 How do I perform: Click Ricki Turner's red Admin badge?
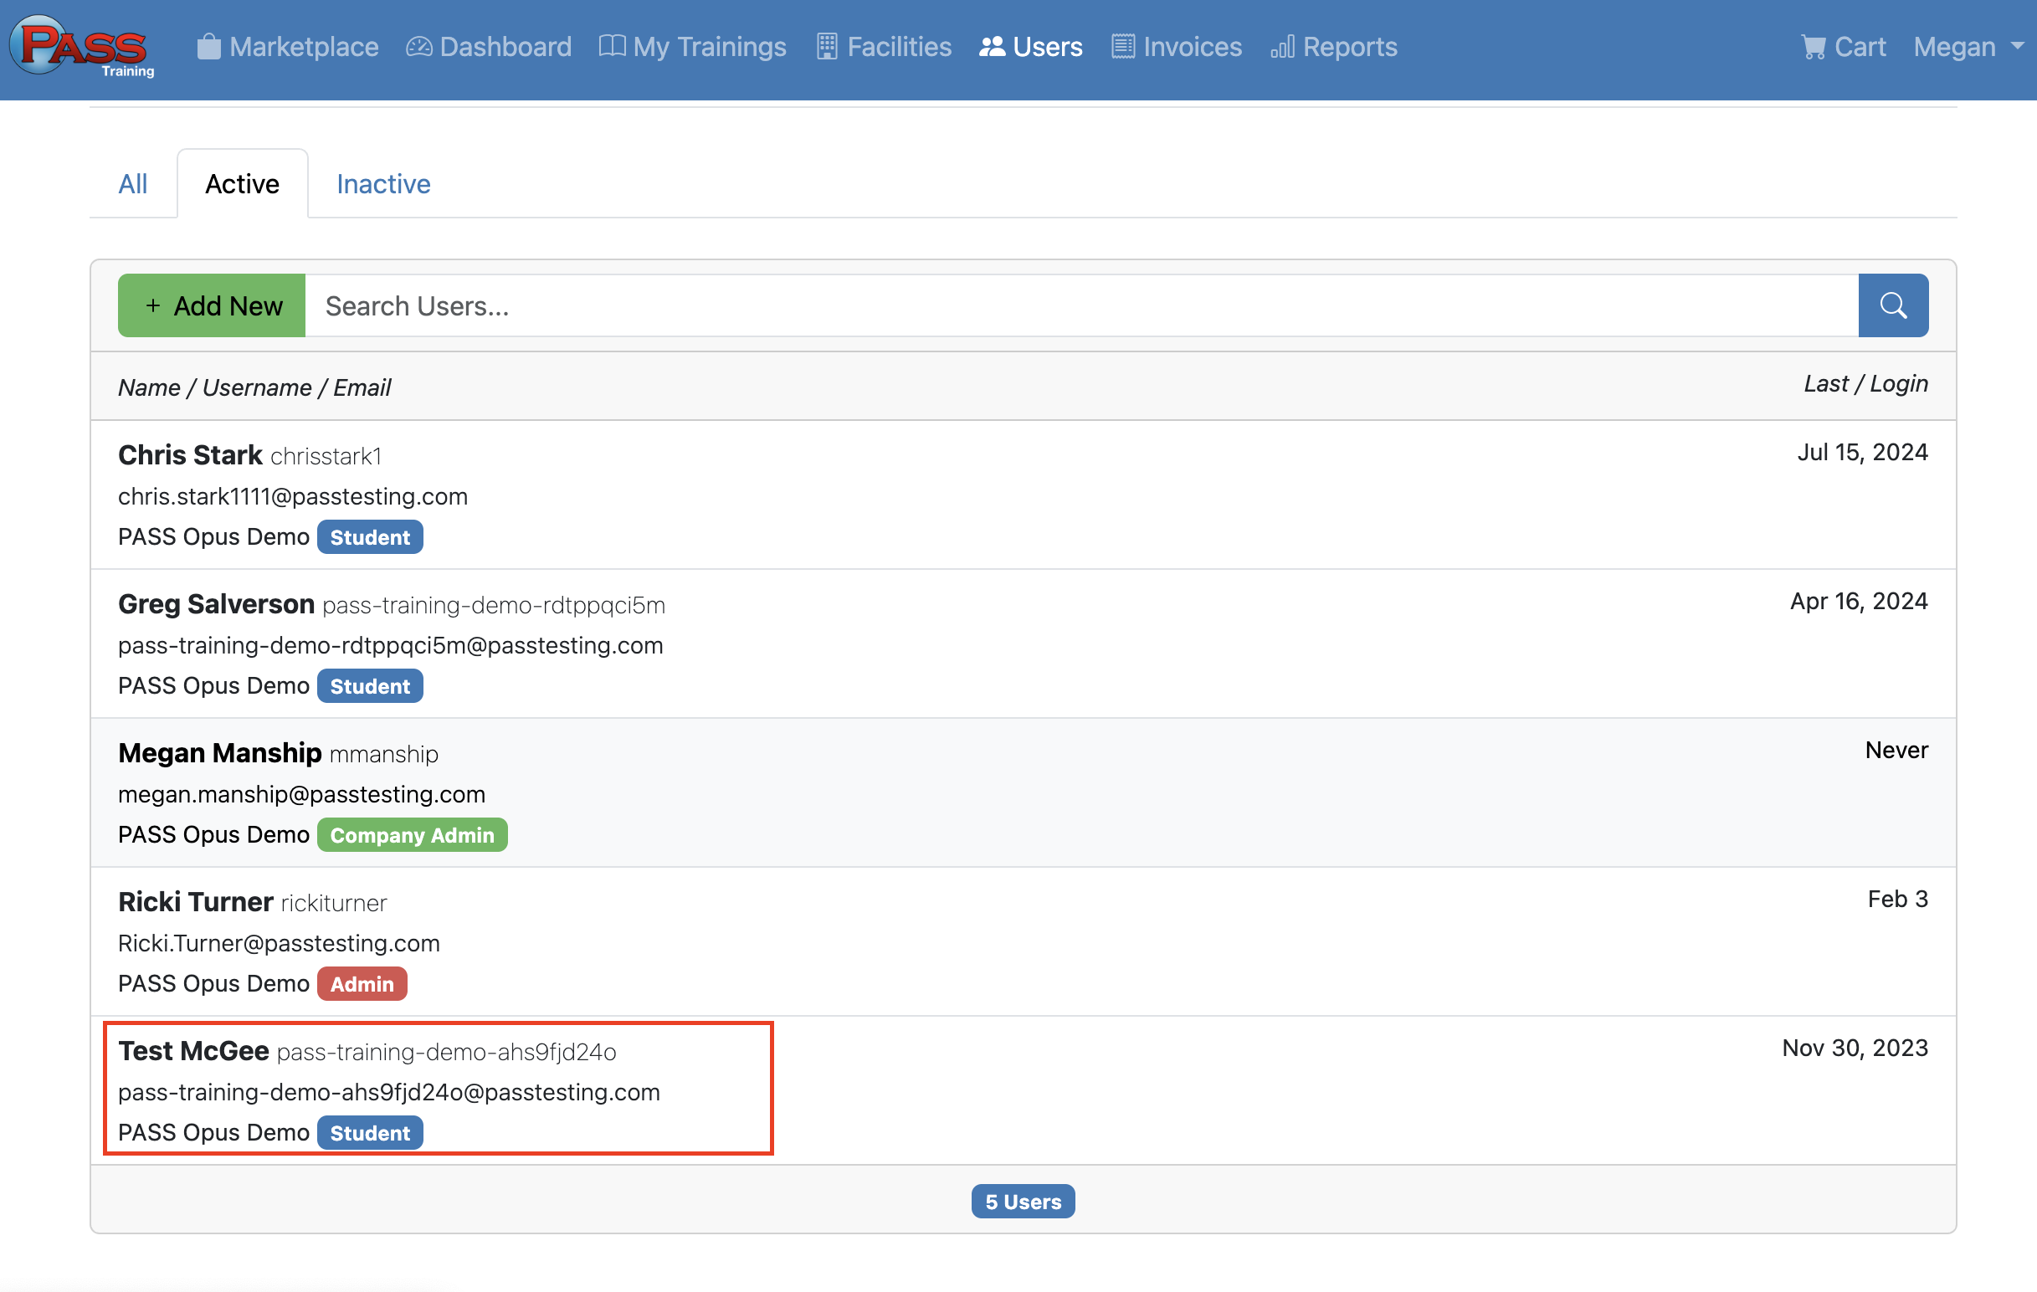tap(362, 983)
